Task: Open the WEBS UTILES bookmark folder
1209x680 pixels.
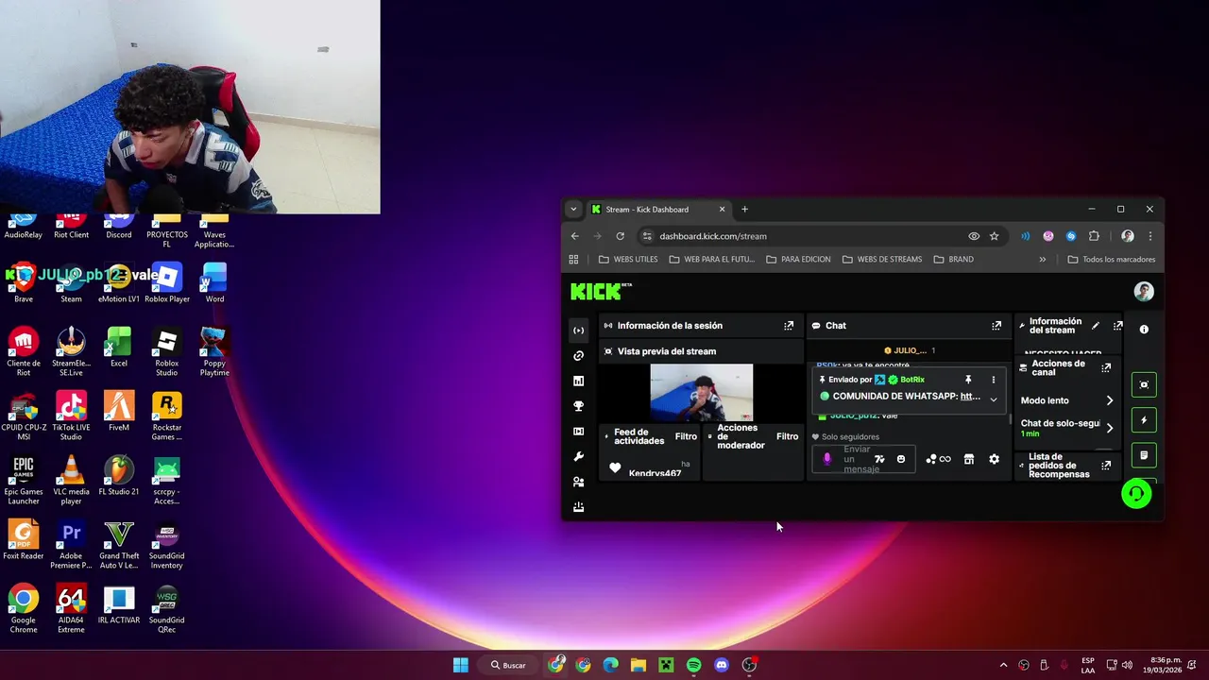Action: (628, 259)
